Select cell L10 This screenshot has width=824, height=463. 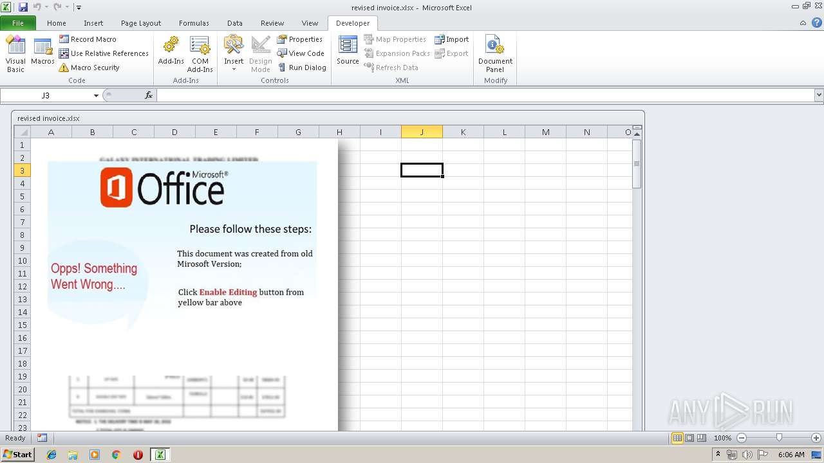point(504,260)
